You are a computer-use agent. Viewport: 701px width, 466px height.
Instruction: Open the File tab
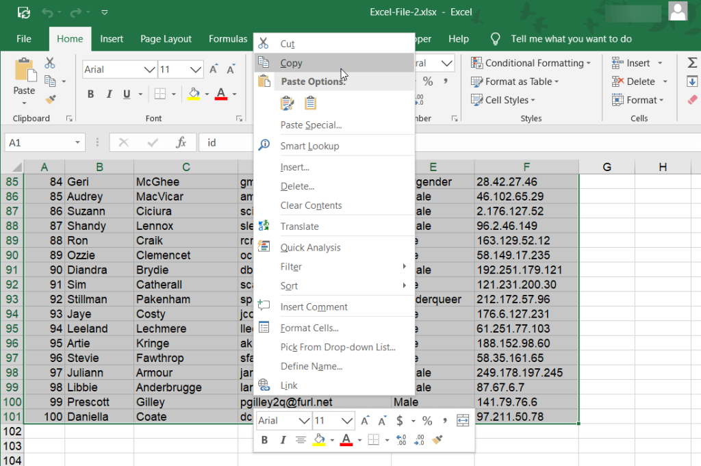pos(24,39)
